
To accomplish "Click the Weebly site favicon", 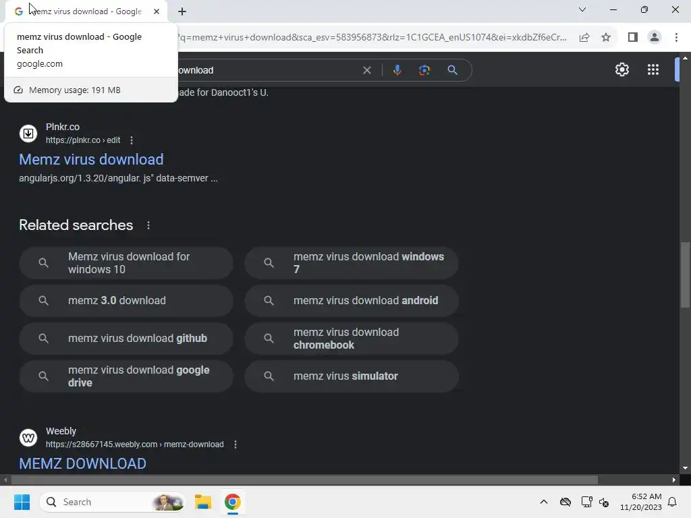I will 28,437.
